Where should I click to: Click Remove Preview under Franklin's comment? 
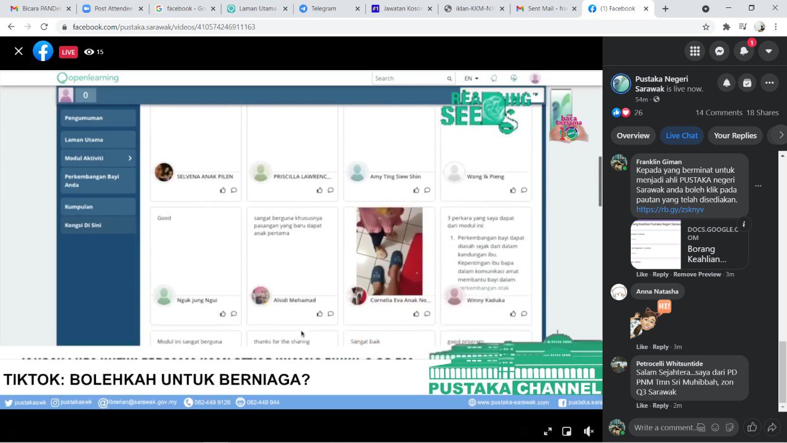(x=697, y=274)
